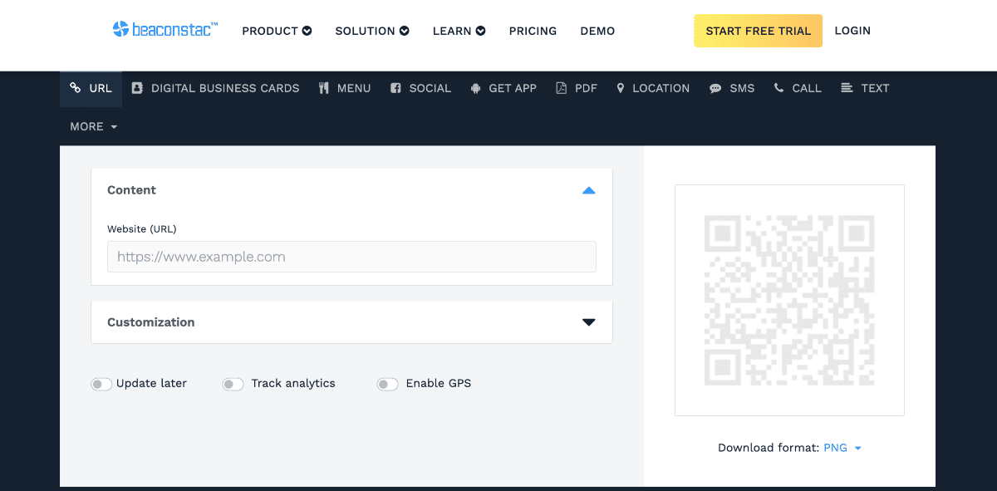The height and width of the screenshot is (491, 997).
Task: Expand the Customization section
Action: pyautogui.click(x=589, y=322)
